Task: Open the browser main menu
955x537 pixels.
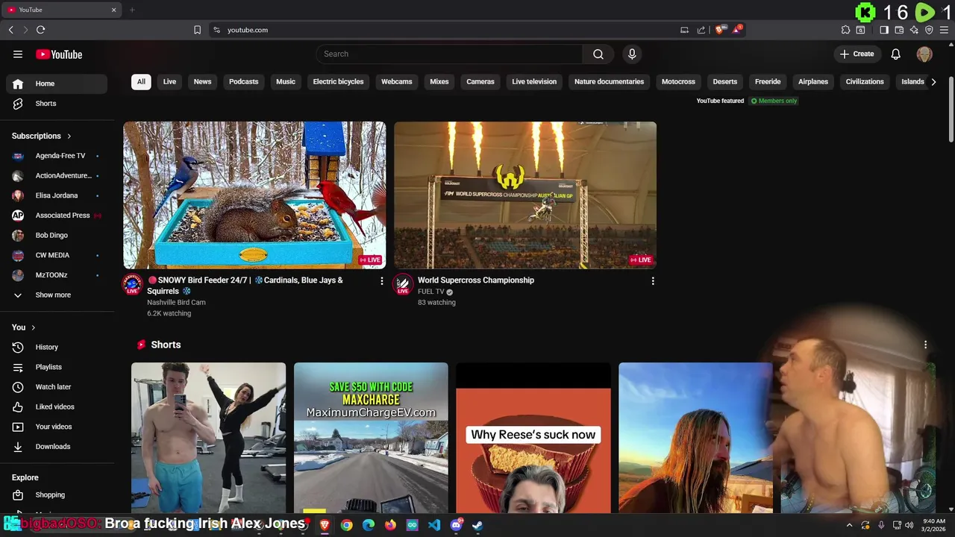Action: (945, 30)
